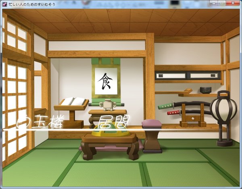Image resolution: width=242 pixels, height=189 pixels.
Task: Click the 白玉楼 location caption
Action: [40, 122]
